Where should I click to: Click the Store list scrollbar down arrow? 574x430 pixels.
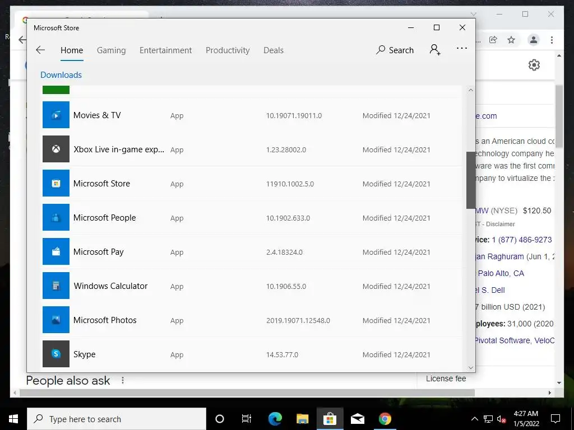pos(471,367)
